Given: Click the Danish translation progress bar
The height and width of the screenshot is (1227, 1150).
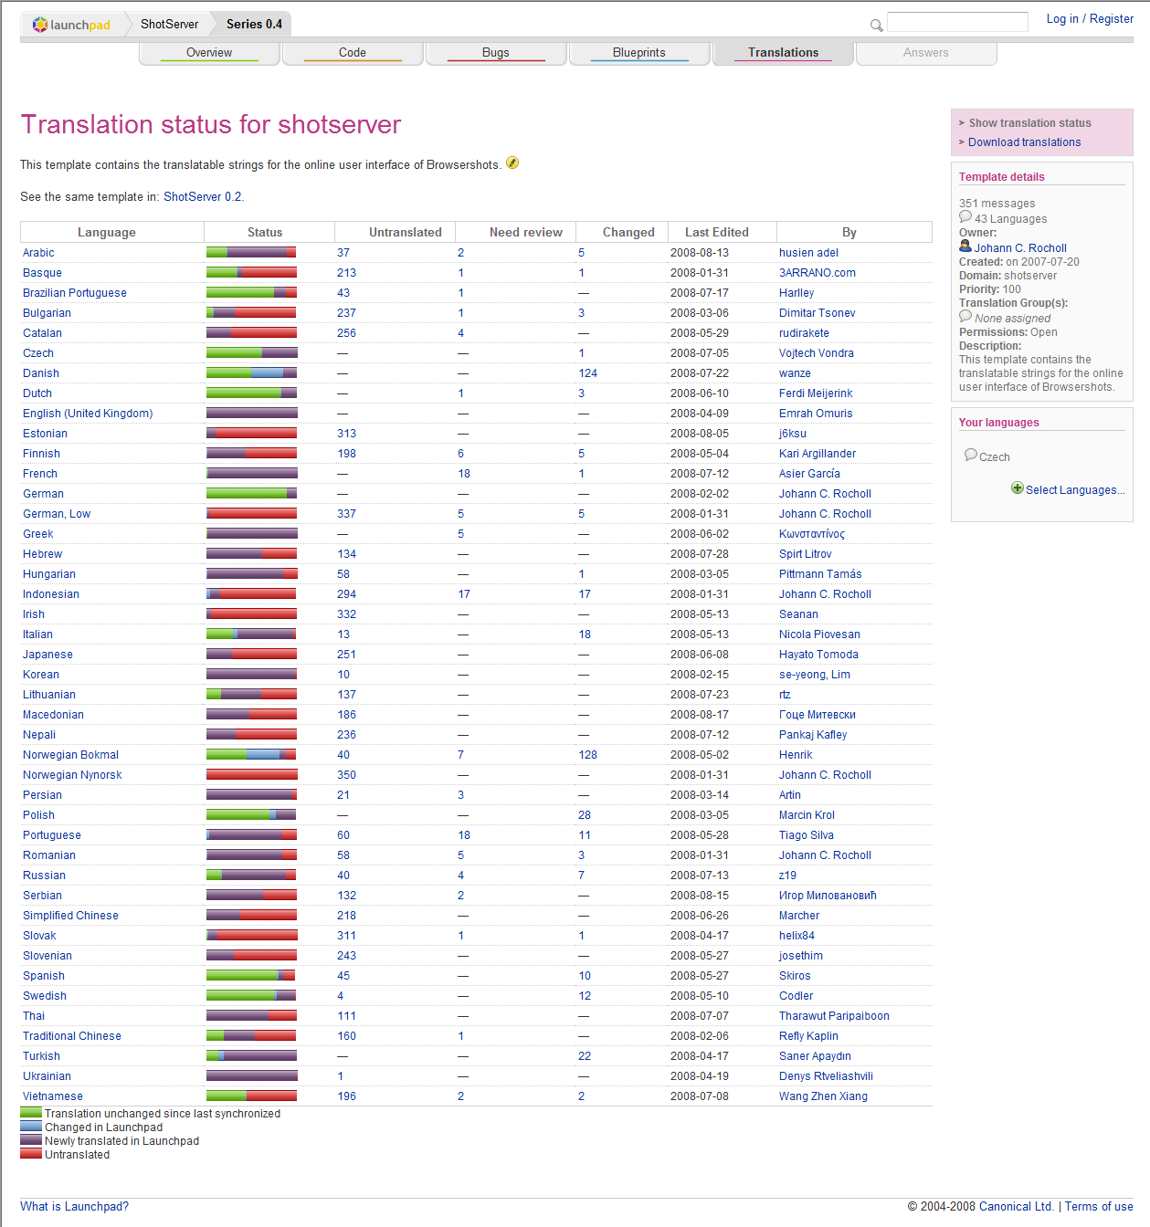Looking at the screenshot, I should pyautogui.click(x=251, y=372).
